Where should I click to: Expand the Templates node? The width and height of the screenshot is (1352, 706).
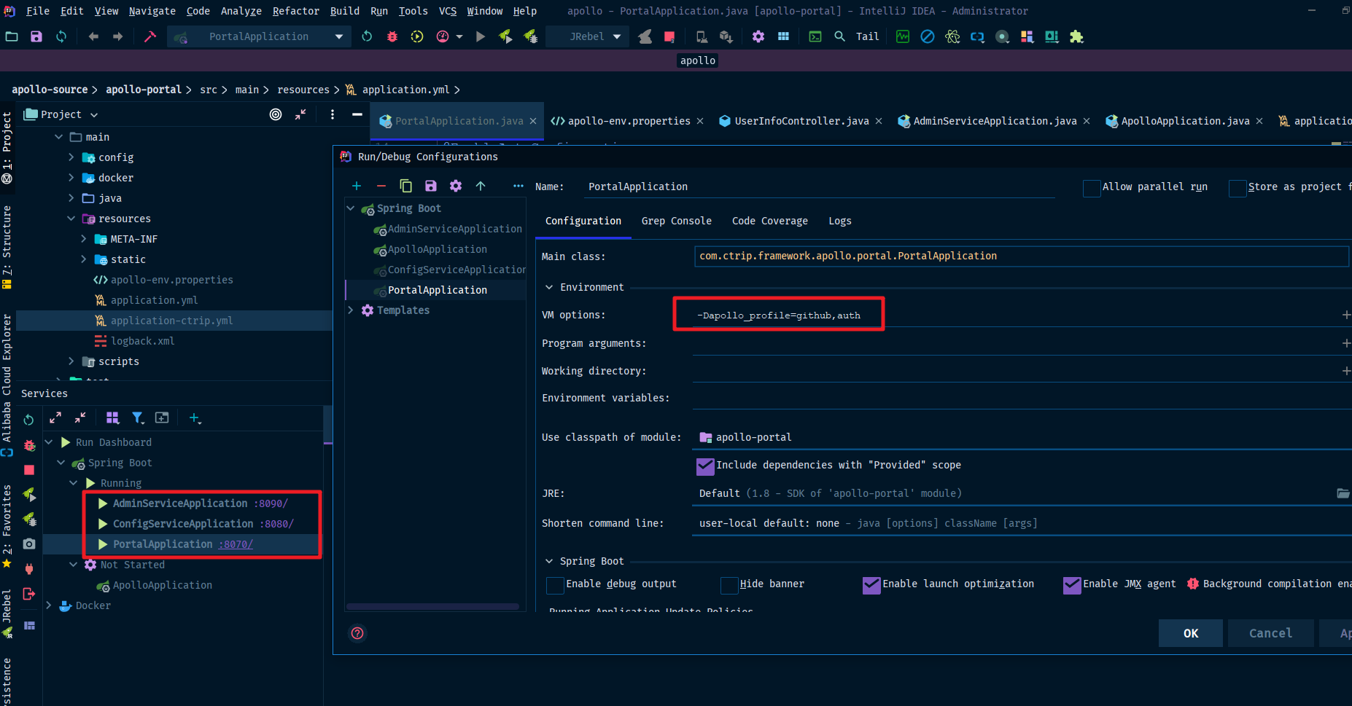(x=351, y=310)
